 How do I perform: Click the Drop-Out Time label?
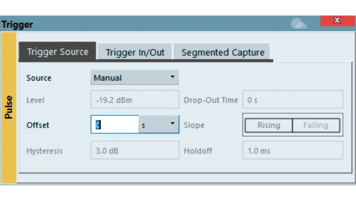[211, 100]
